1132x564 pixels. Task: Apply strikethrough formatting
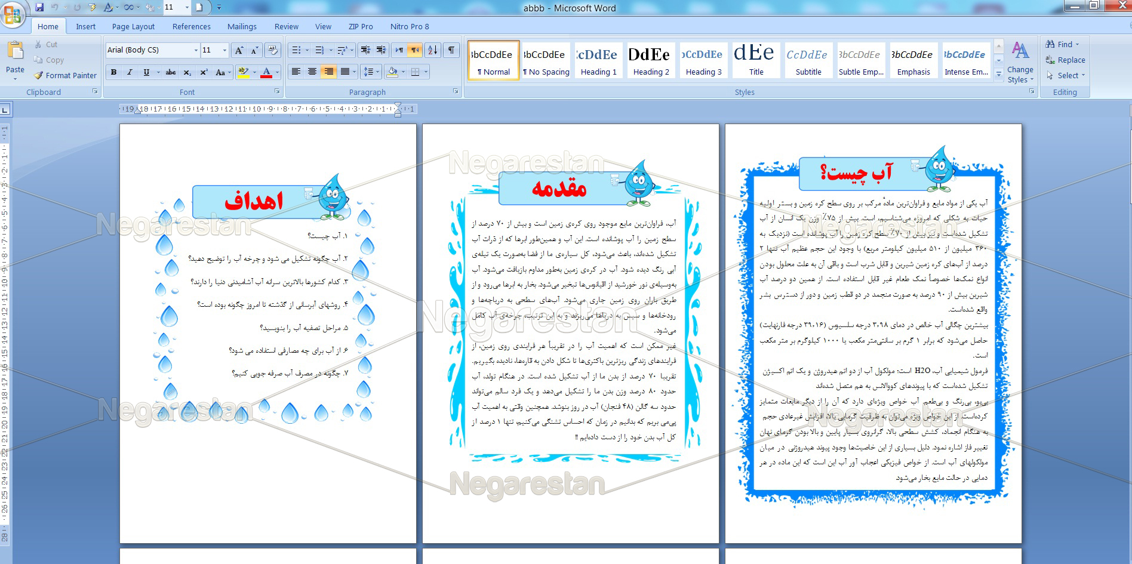pos(171,72)
